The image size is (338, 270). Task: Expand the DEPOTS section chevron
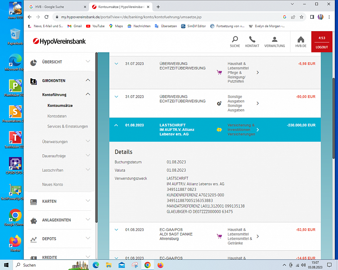[x=88, y=238]
